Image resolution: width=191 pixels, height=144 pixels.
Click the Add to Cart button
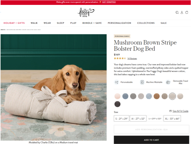point(151,140)
